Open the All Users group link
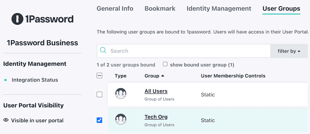This screenshot has height=134, width=310. point(156,91)
